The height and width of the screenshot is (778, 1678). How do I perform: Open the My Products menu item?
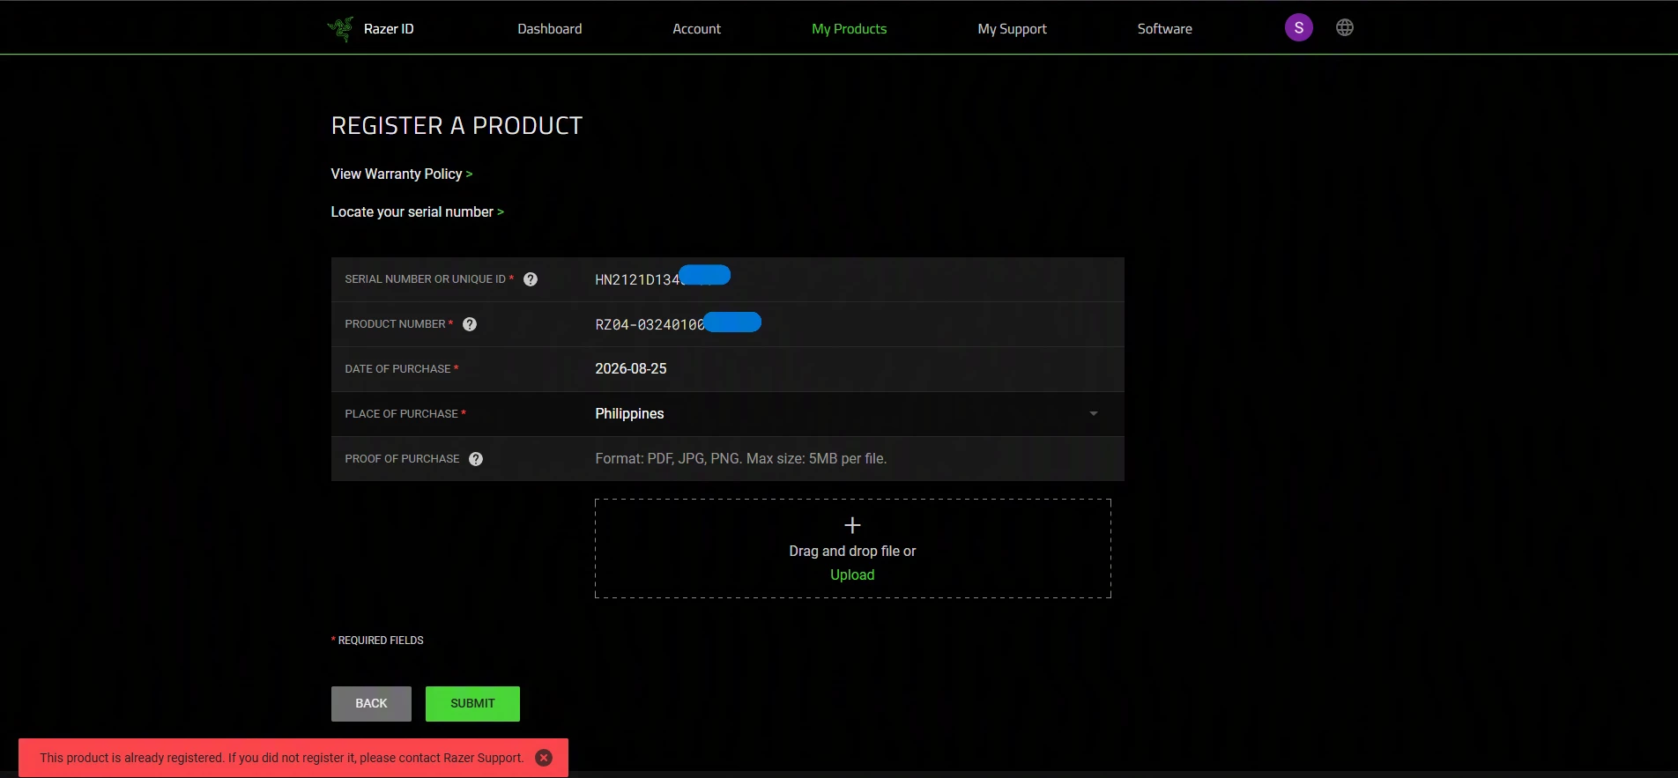(849, 29)
